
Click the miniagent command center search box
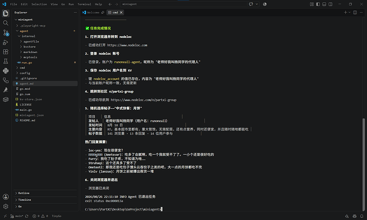tap(183, 4)
